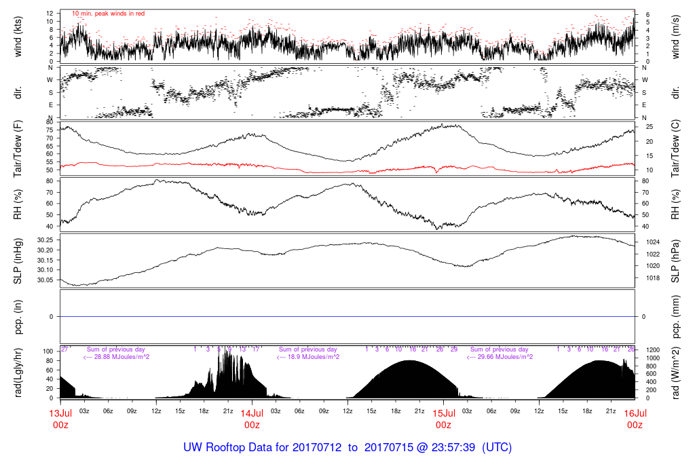The width and height of the screenshot is (695, 475).
Task: Click the 'pcp. (mm)' right axis label
Action: point(675,316)
